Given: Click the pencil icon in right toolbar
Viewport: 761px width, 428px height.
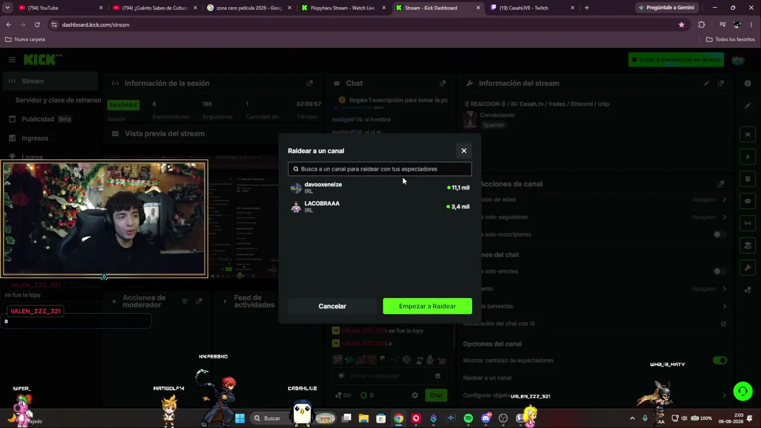Looking at the screenshot, I should pyautogui.click(x=748, y=106).
